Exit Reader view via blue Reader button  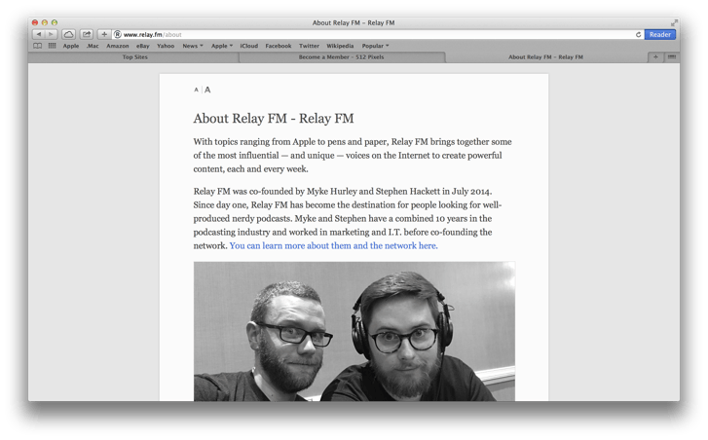[659, 34]
